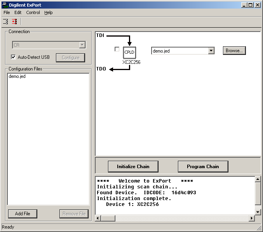Check the box beside the CPLD device

[117, 49]
